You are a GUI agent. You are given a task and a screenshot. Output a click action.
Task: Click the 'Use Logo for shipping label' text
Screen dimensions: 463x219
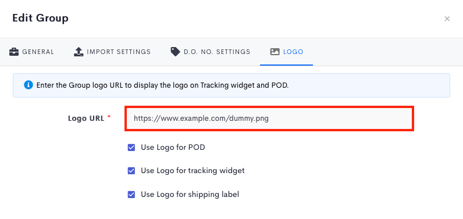point(190,194)
